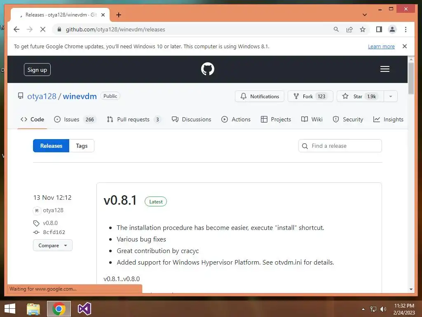Screen dimensions: 422x317
Task: Open Chrome three-dot menu
Action: click(x=406, y=29)
